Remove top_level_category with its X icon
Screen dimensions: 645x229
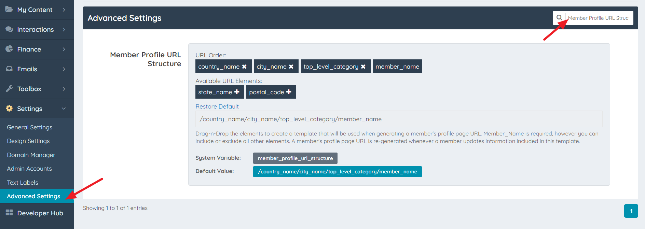tap(363, 67)
